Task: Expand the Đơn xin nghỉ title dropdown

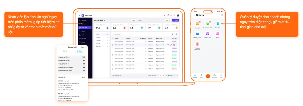Action: click(100, 20)
